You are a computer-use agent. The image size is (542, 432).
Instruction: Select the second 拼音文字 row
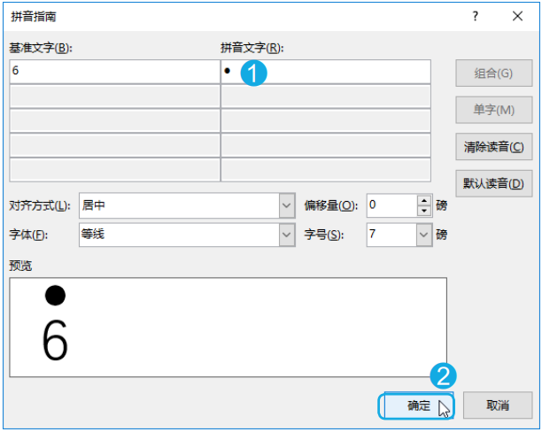click(325, 96)
